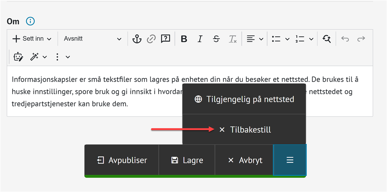Click the AI assistant robot icon
387x192 pixels.
click(x=18, y=57)
